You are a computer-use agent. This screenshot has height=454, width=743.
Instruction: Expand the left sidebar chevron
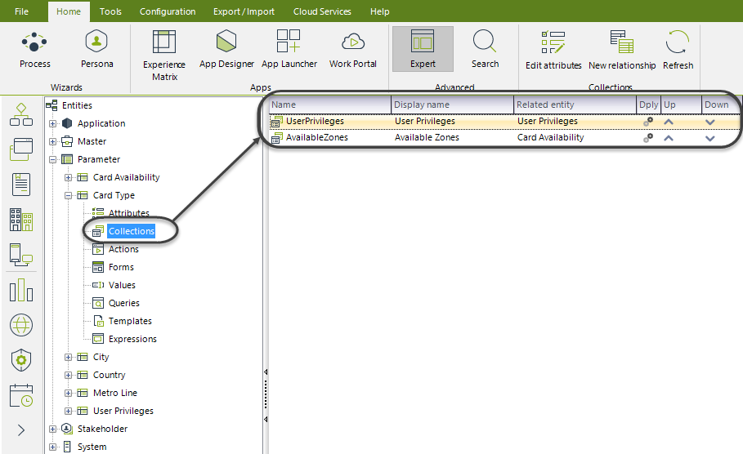pos(21,430)
